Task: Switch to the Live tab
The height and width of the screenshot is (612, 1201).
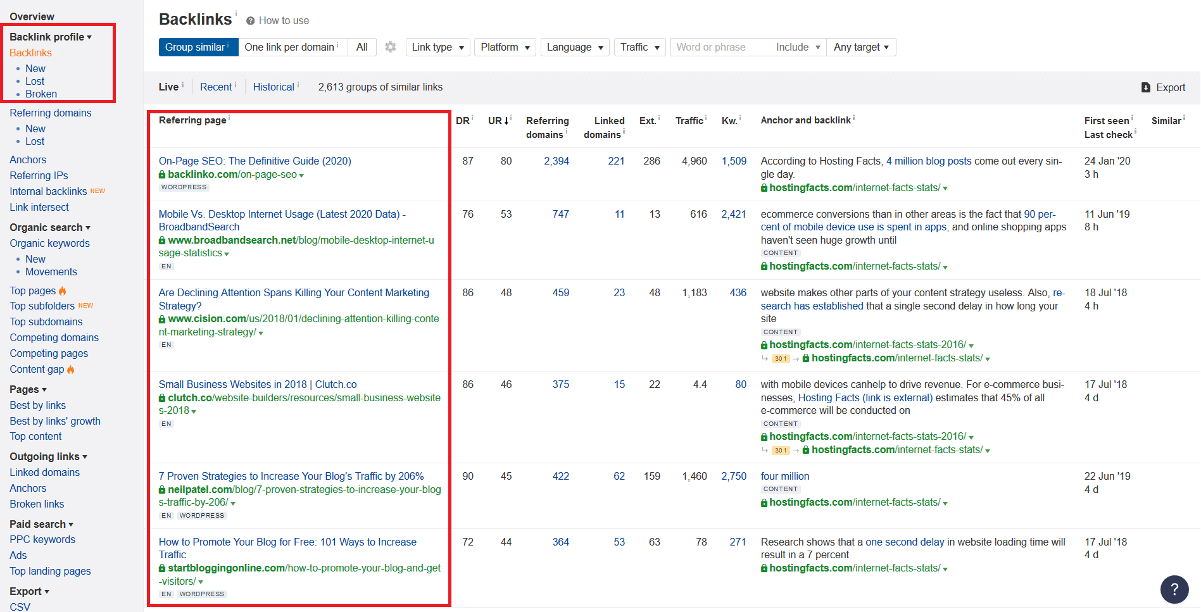Action: (168, 87)
